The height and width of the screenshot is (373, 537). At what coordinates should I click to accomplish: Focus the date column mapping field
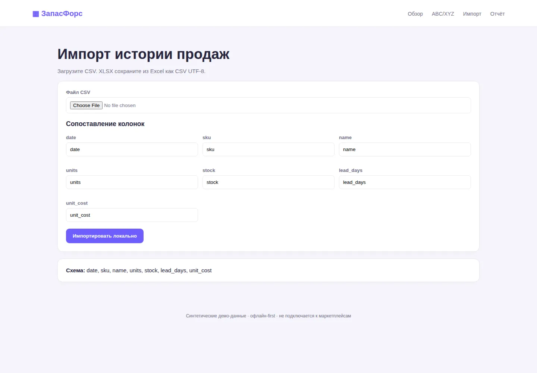132,150
